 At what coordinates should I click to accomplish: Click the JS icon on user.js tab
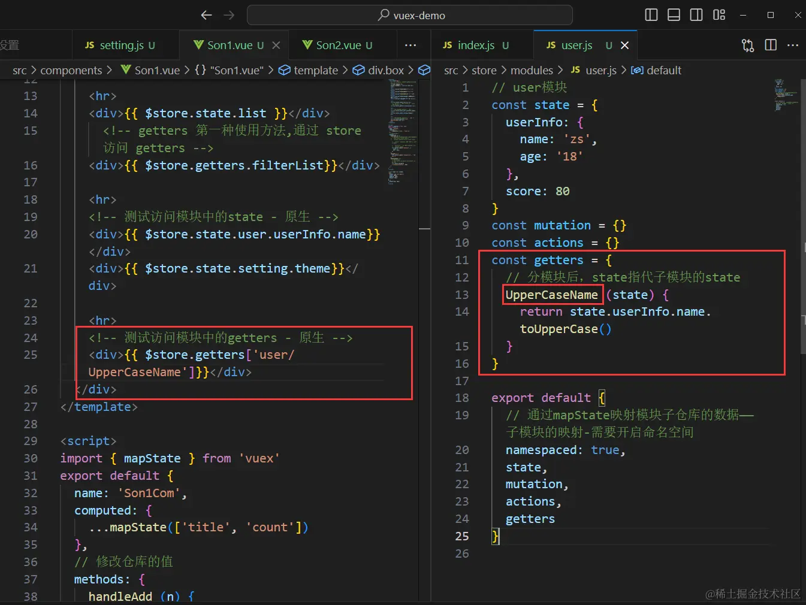pos(551,46)
